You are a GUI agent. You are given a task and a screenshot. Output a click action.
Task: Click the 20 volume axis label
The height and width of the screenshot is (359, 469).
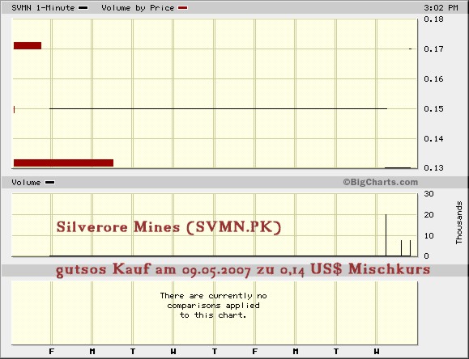tap(428, 215)
